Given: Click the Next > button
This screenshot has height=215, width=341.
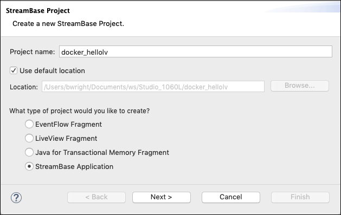Looking at the screenshot, I should coord(162,197).
